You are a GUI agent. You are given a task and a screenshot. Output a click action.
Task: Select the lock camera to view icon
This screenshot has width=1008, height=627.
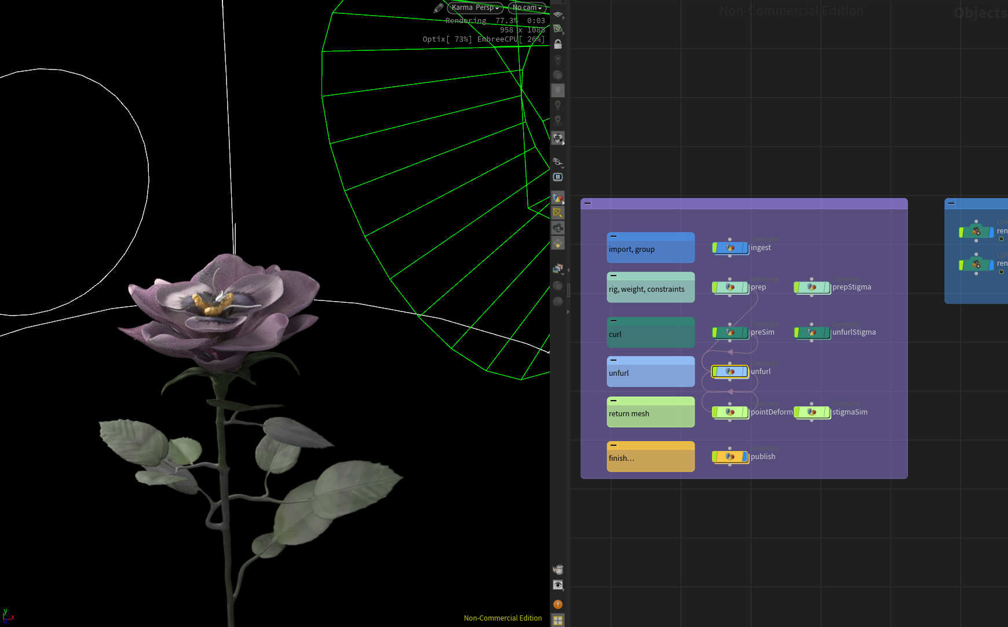pyautogui.click(x=558, y=45)
